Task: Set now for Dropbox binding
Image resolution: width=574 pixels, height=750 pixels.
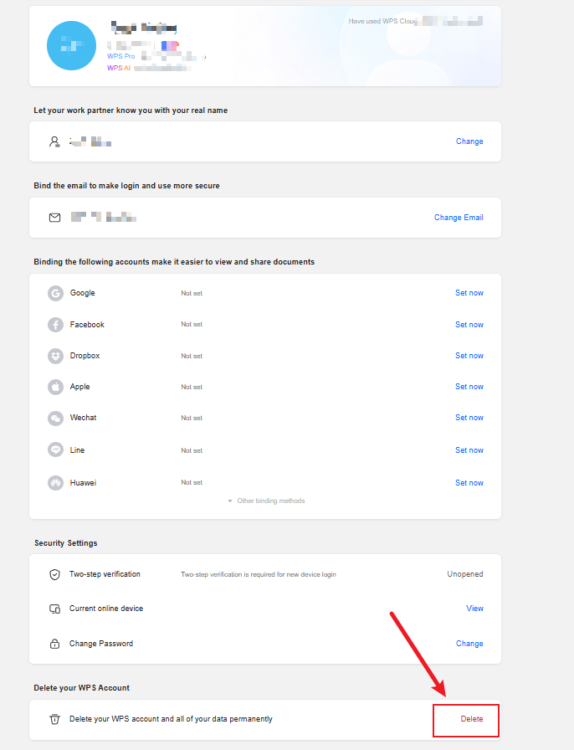Action: point(469,356)
